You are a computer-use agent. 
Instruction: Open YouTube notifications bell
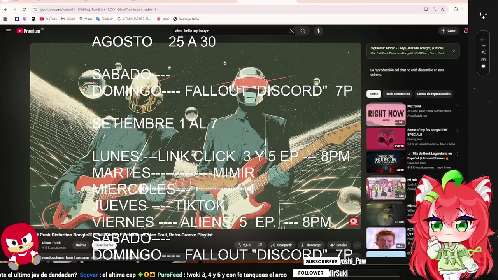point(466,31)
